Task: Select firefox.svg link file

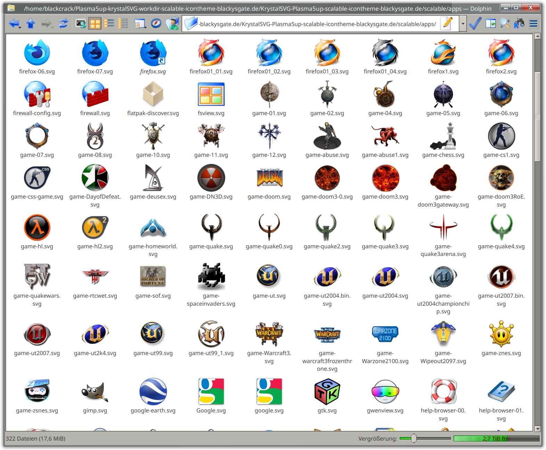Action: point(153,53)
